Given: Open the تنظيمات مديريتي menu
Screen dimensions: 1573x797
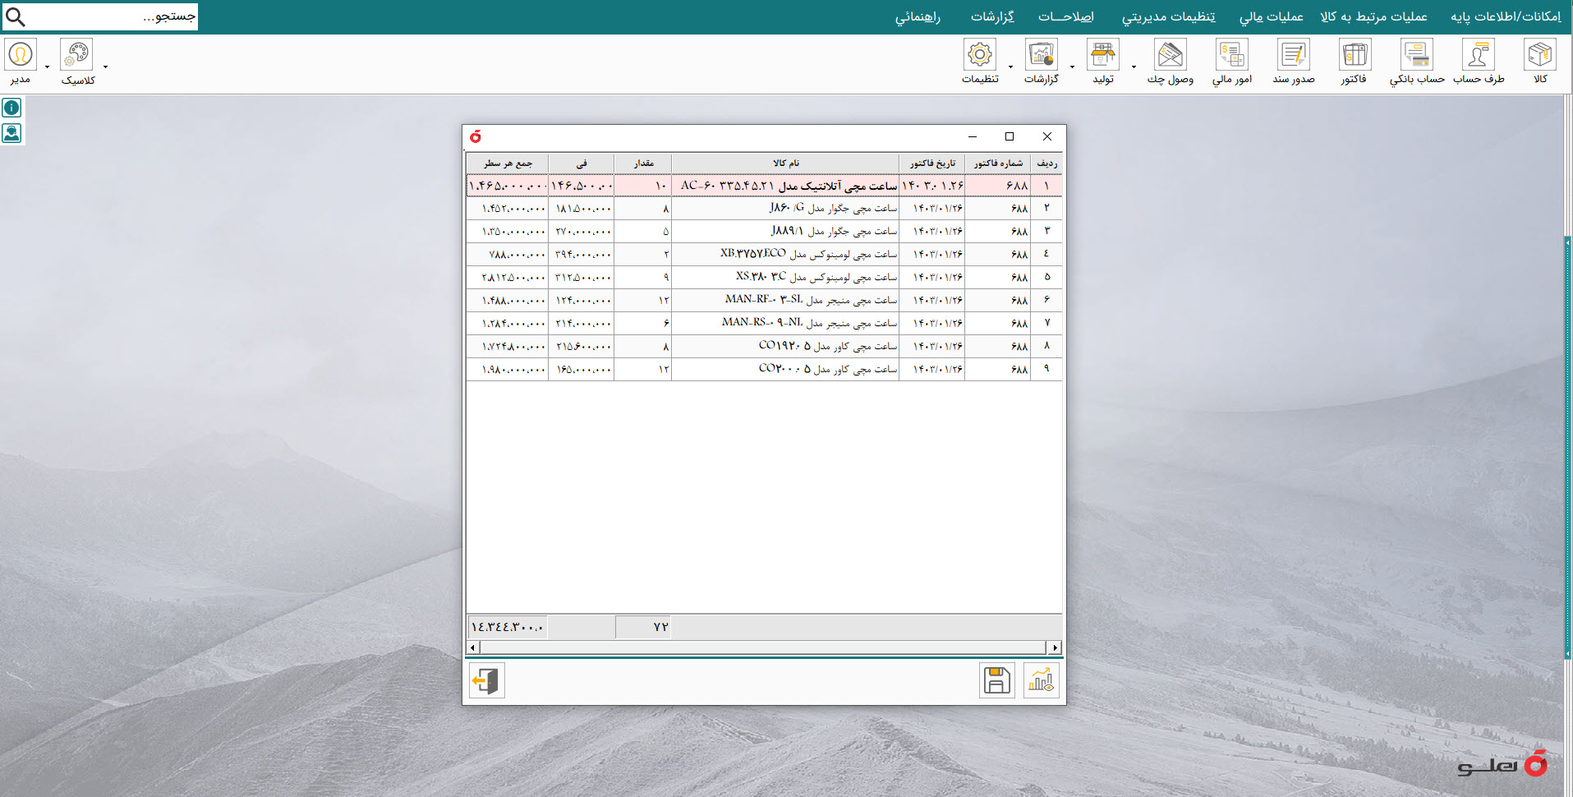Looking at the screenshot, I should tap(1168, 16).
